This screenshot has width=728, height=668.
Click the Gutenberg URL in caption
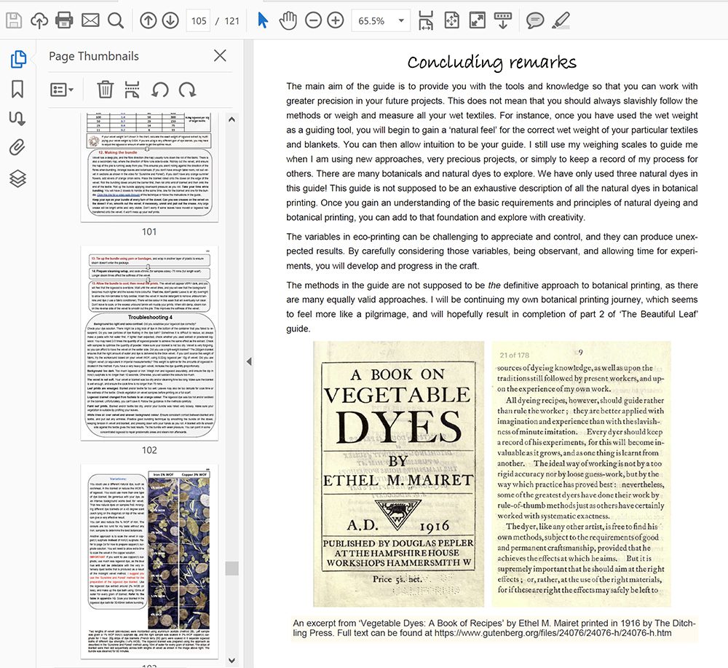[553, 633]
